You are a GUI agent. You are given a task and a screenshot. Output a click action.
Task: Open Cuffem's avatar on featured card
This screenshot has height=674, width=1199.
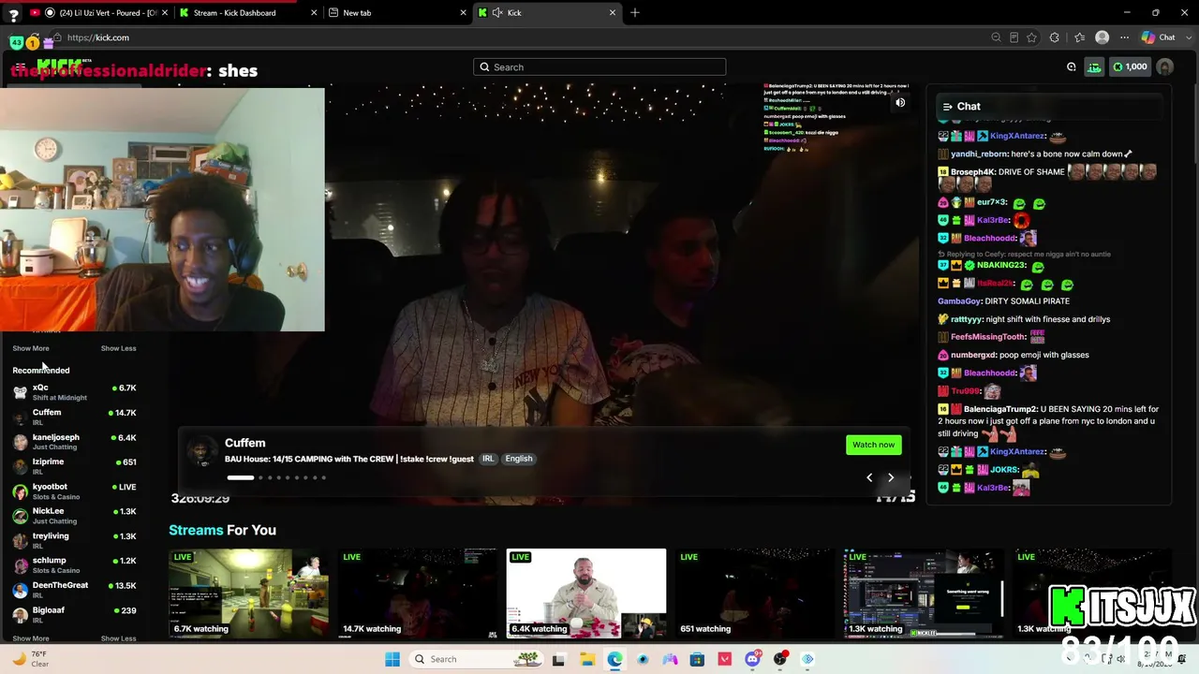click(x=201, y=450)
